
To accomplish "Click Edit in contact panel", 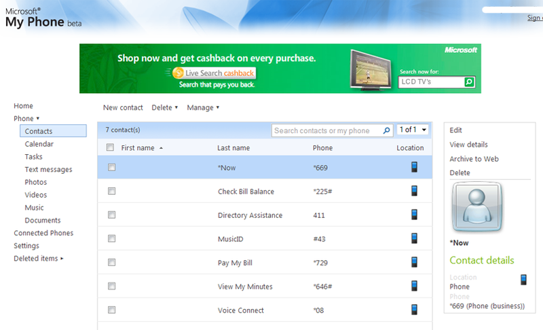I will coord(455,130).
